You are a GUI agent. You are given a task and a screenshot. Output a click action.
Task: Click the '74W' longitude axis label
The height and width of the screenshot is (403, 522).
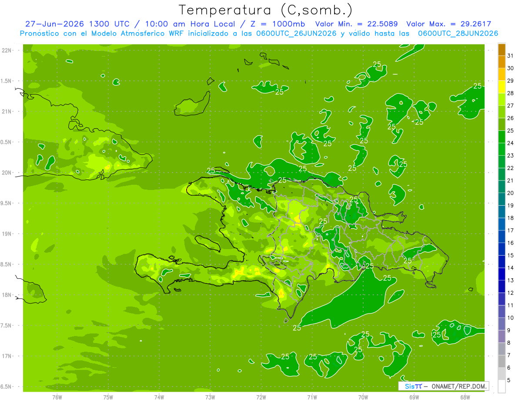click(x=159, y=397)
